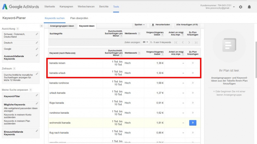This screenshot has width=257, height=144.
Task: Add kanada urlaub to plan
Action: [x=193, y=73]
